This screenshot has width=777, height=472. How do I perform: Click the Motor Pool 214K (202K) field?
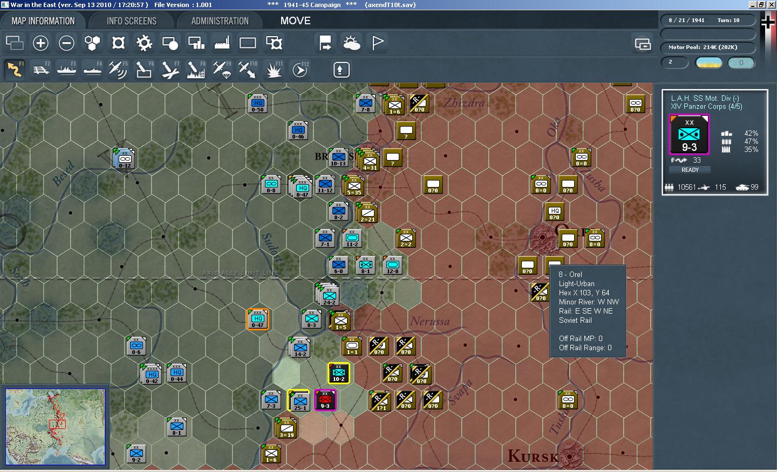(708, 47)
